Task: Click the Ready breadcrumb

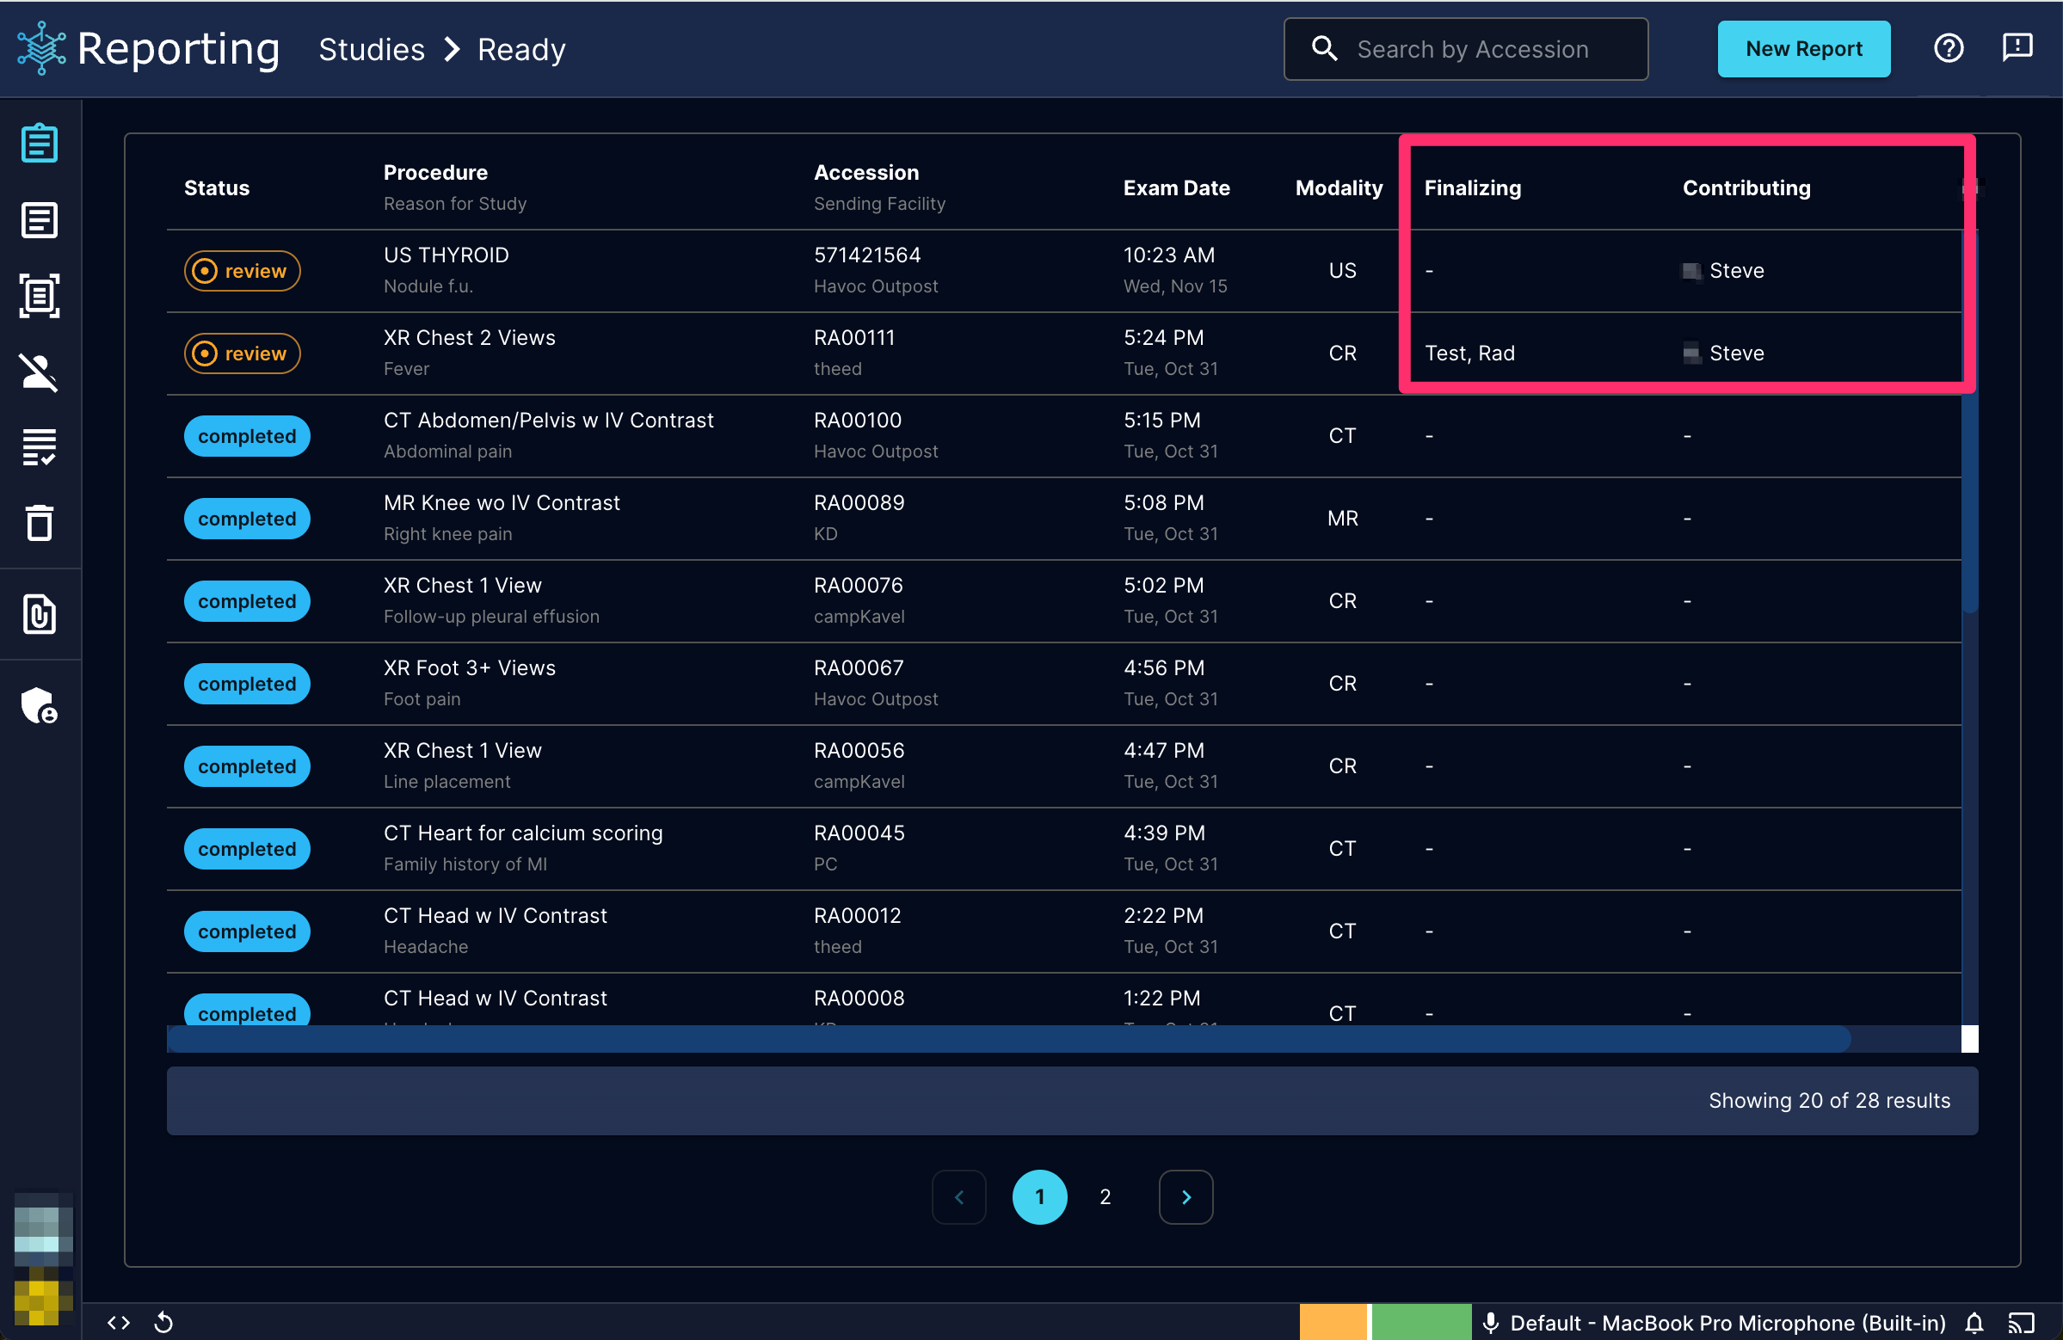Action: pos(522,49)
